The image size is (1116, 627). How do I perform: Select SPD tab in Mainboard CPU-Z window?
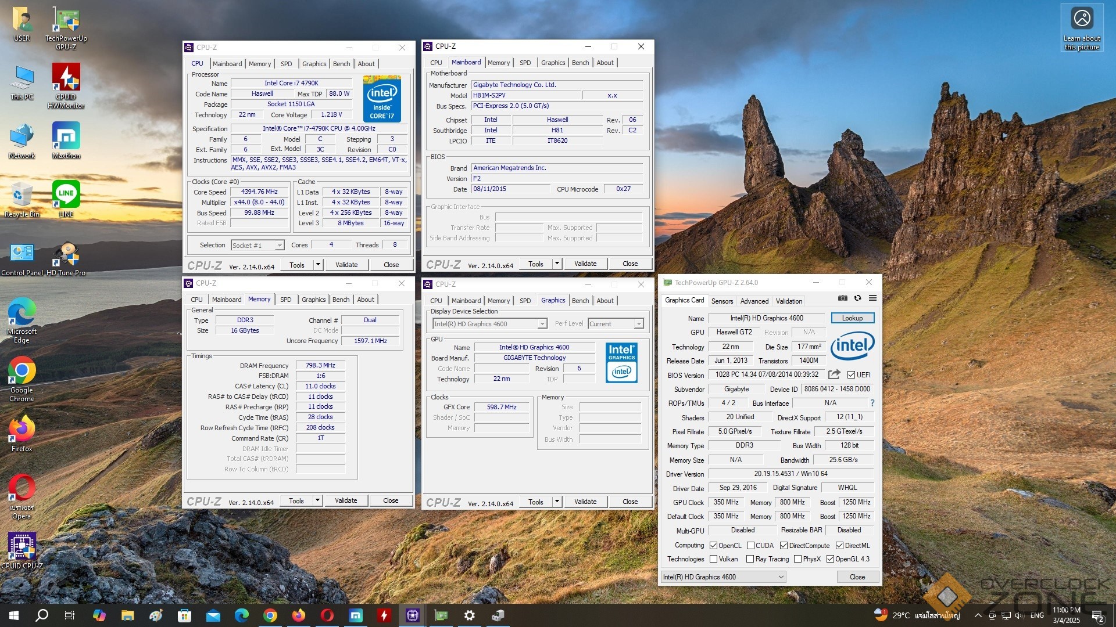525,63
